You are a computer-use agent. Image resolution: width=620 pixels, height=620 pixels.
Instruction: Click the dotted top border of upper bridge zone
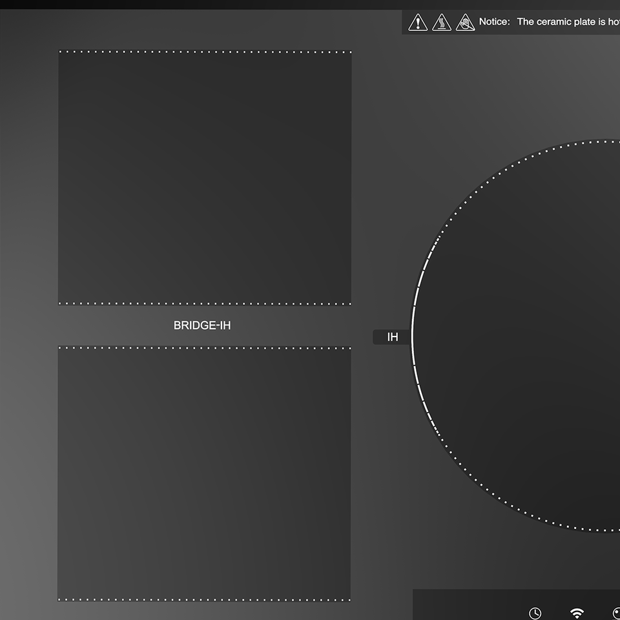[205, 52]
